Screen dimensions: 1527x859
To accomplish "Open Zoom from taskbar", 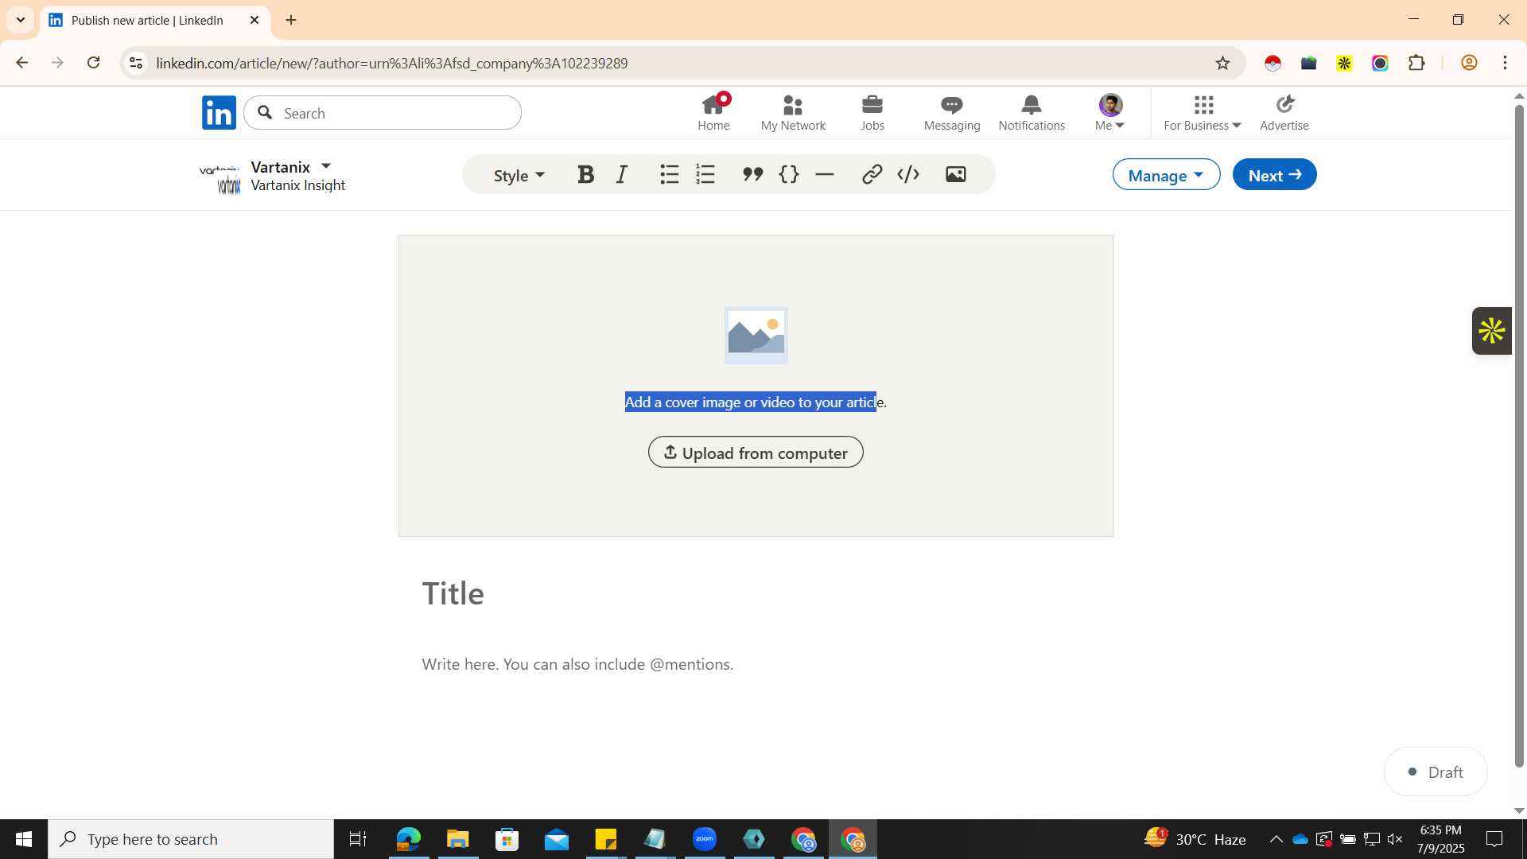I will (705, 839).
